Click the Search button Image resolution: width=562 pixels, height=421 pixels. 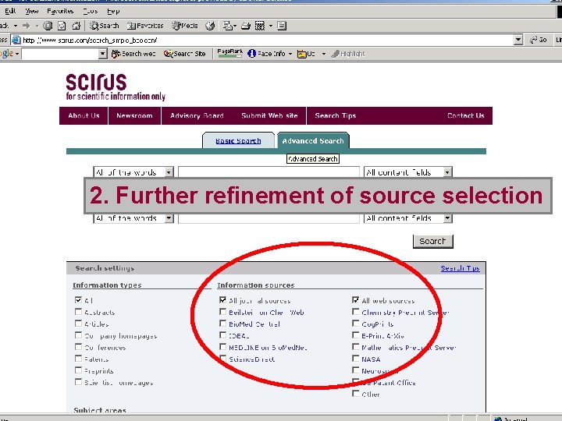pyautogui.click(x=432, y=241)
